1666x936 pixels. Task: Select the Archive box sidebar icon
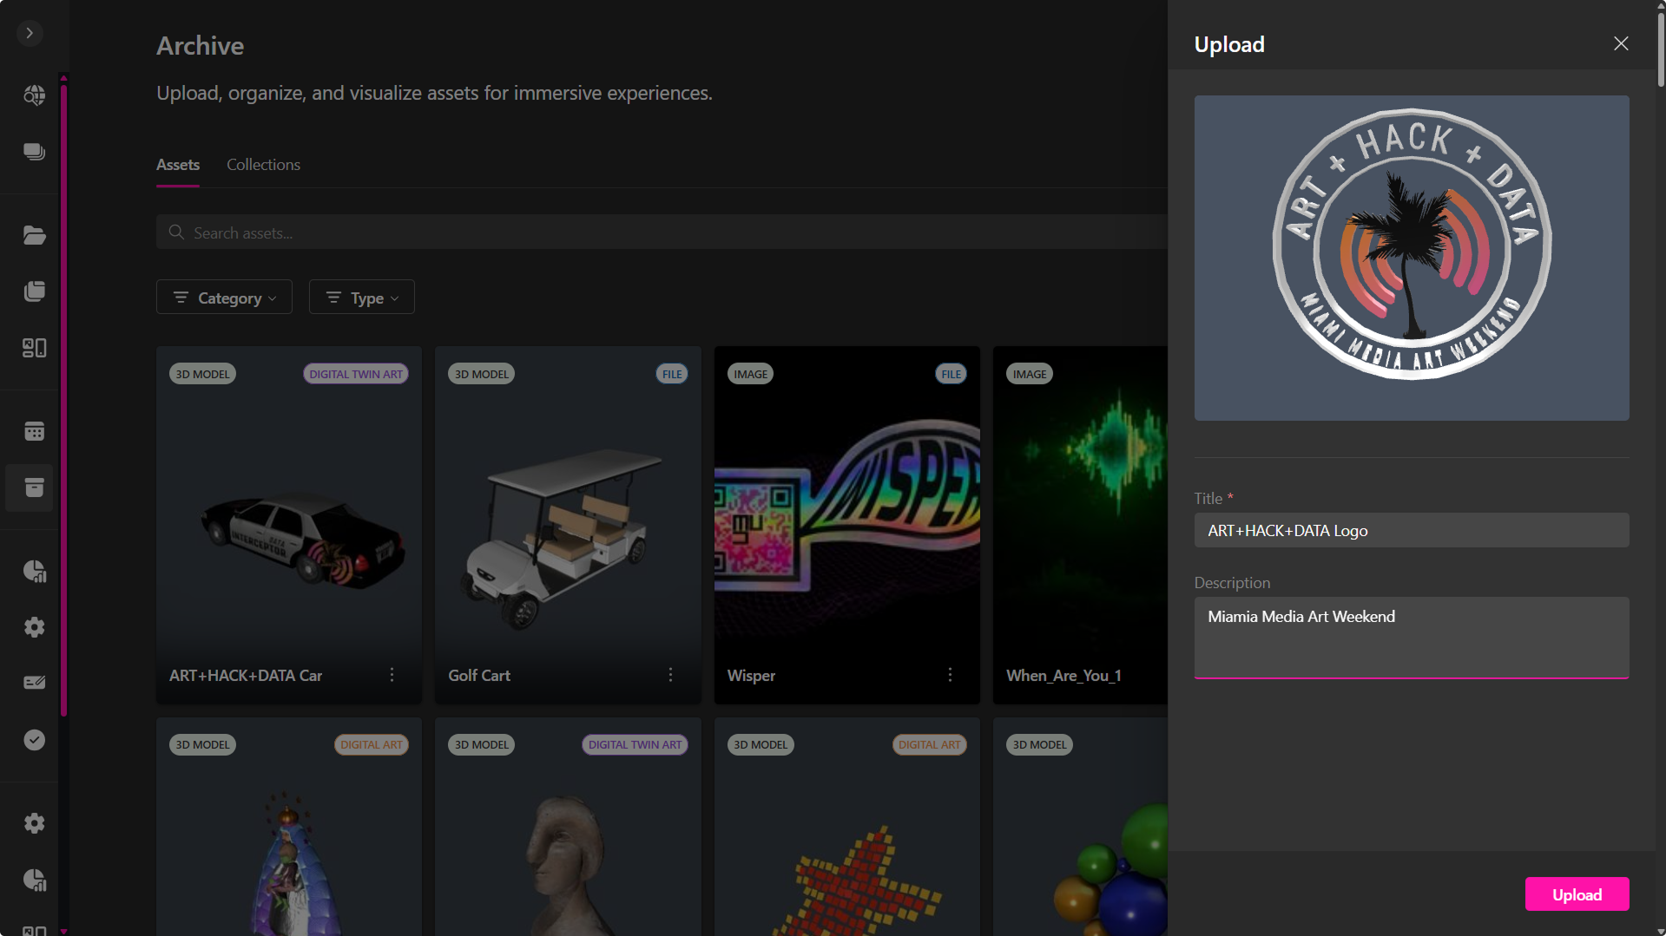point(34,488)
